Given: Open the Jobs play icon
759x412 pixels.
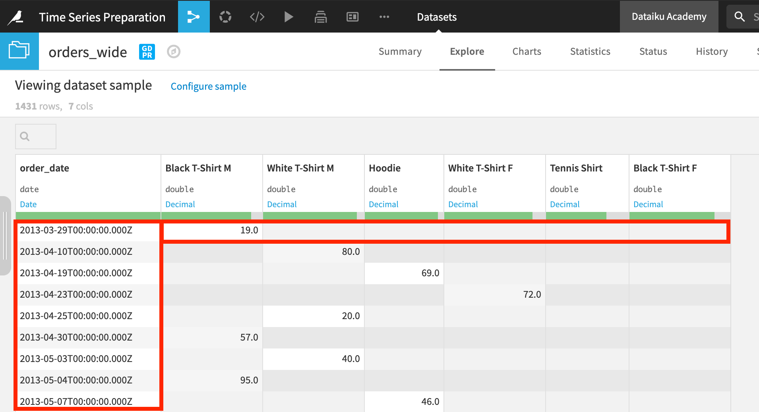Looking at the screenshot, I should tap(289, 17).
